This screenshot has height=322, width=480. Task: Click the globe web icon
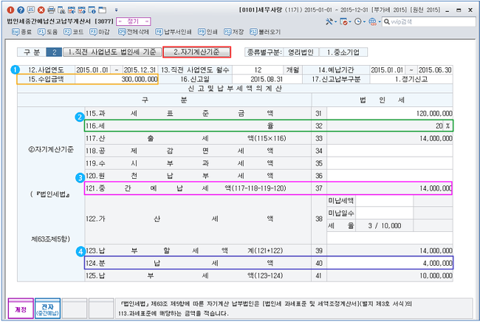coord(372,21)
